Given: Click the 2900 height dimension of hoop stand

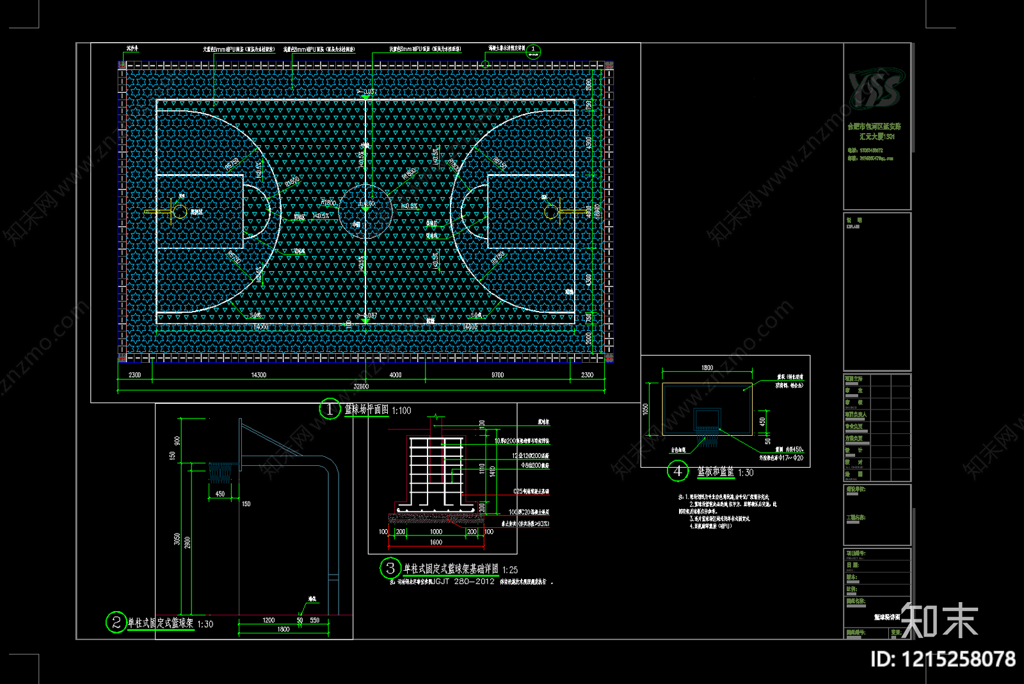Looking at the screenshot, I should click(188, 543).
